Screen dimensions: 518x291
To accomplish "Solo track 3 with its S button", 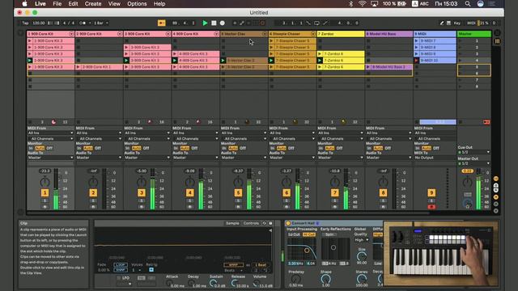I will click(142, 200).
